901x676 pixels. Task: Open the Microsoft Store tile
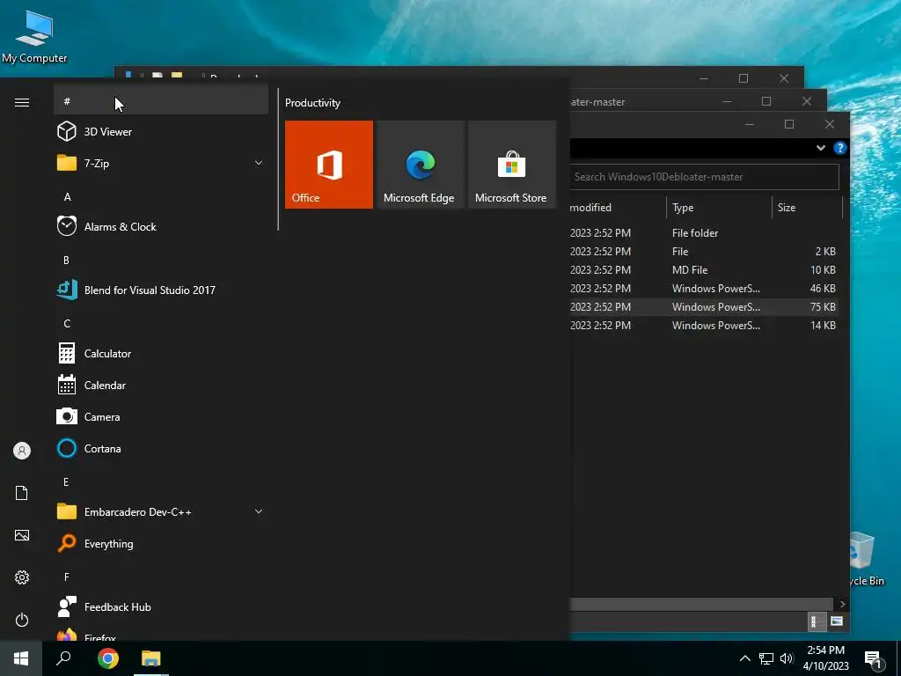click(x=512, y=165)
